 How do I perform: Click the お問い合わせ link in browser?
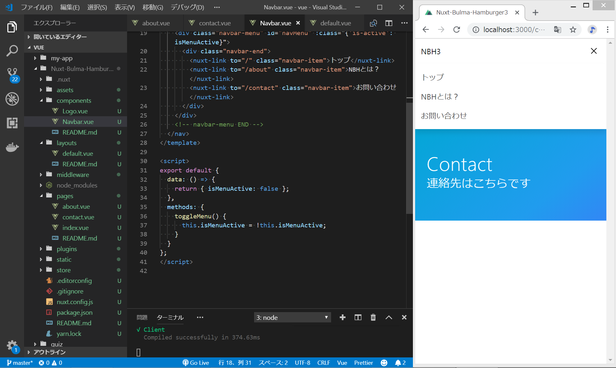[x=444, y=116]
